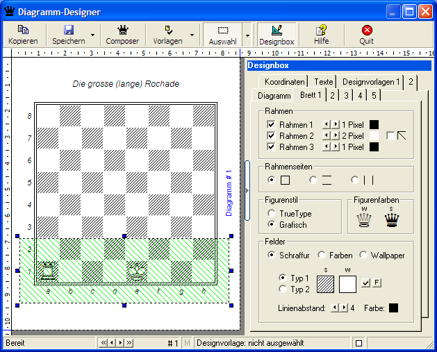
Task: Click the M indicator in status bar
Action: [187, 343]
